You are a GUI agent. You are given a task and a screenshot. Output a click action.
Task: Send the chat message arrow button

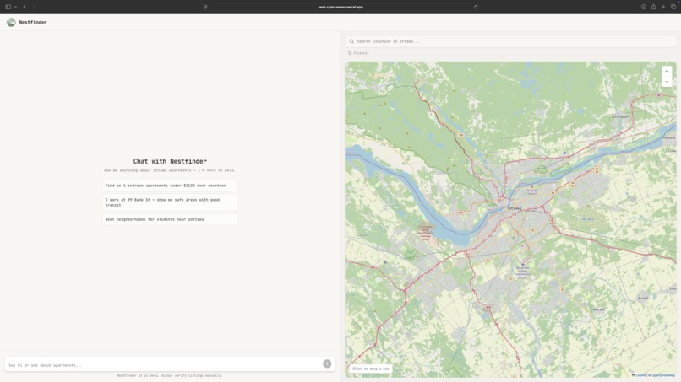pyautogui.click(x=327, y=363)
